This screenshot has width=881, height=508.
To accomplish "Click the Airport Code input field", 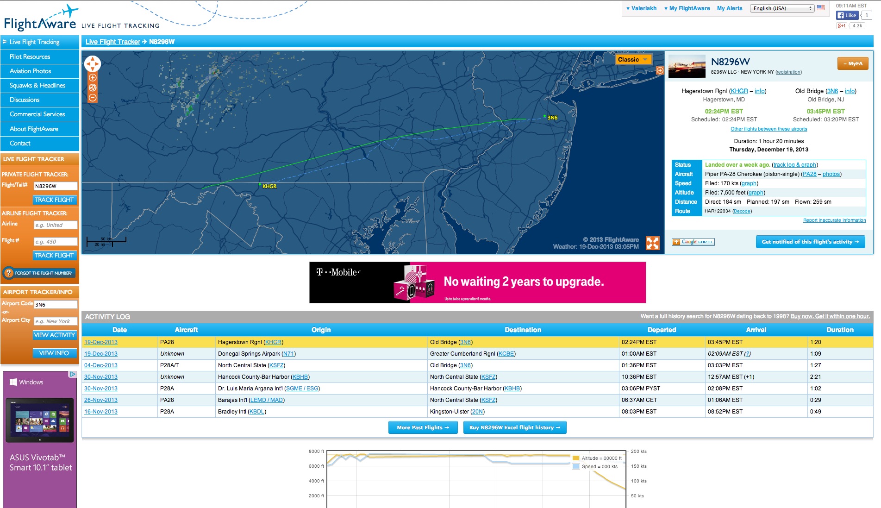I will pyautogui.click(x=56, y=304).
